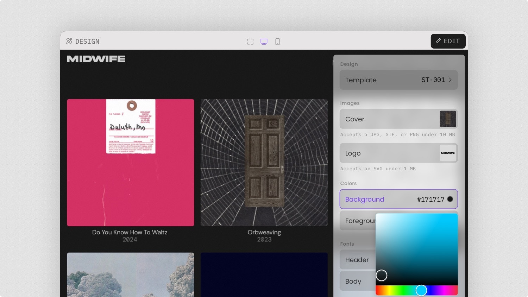This screenshot has width=528, height=297.
Task: Open the Template ST-001 chooser
Action: click(x=398, y=80)
